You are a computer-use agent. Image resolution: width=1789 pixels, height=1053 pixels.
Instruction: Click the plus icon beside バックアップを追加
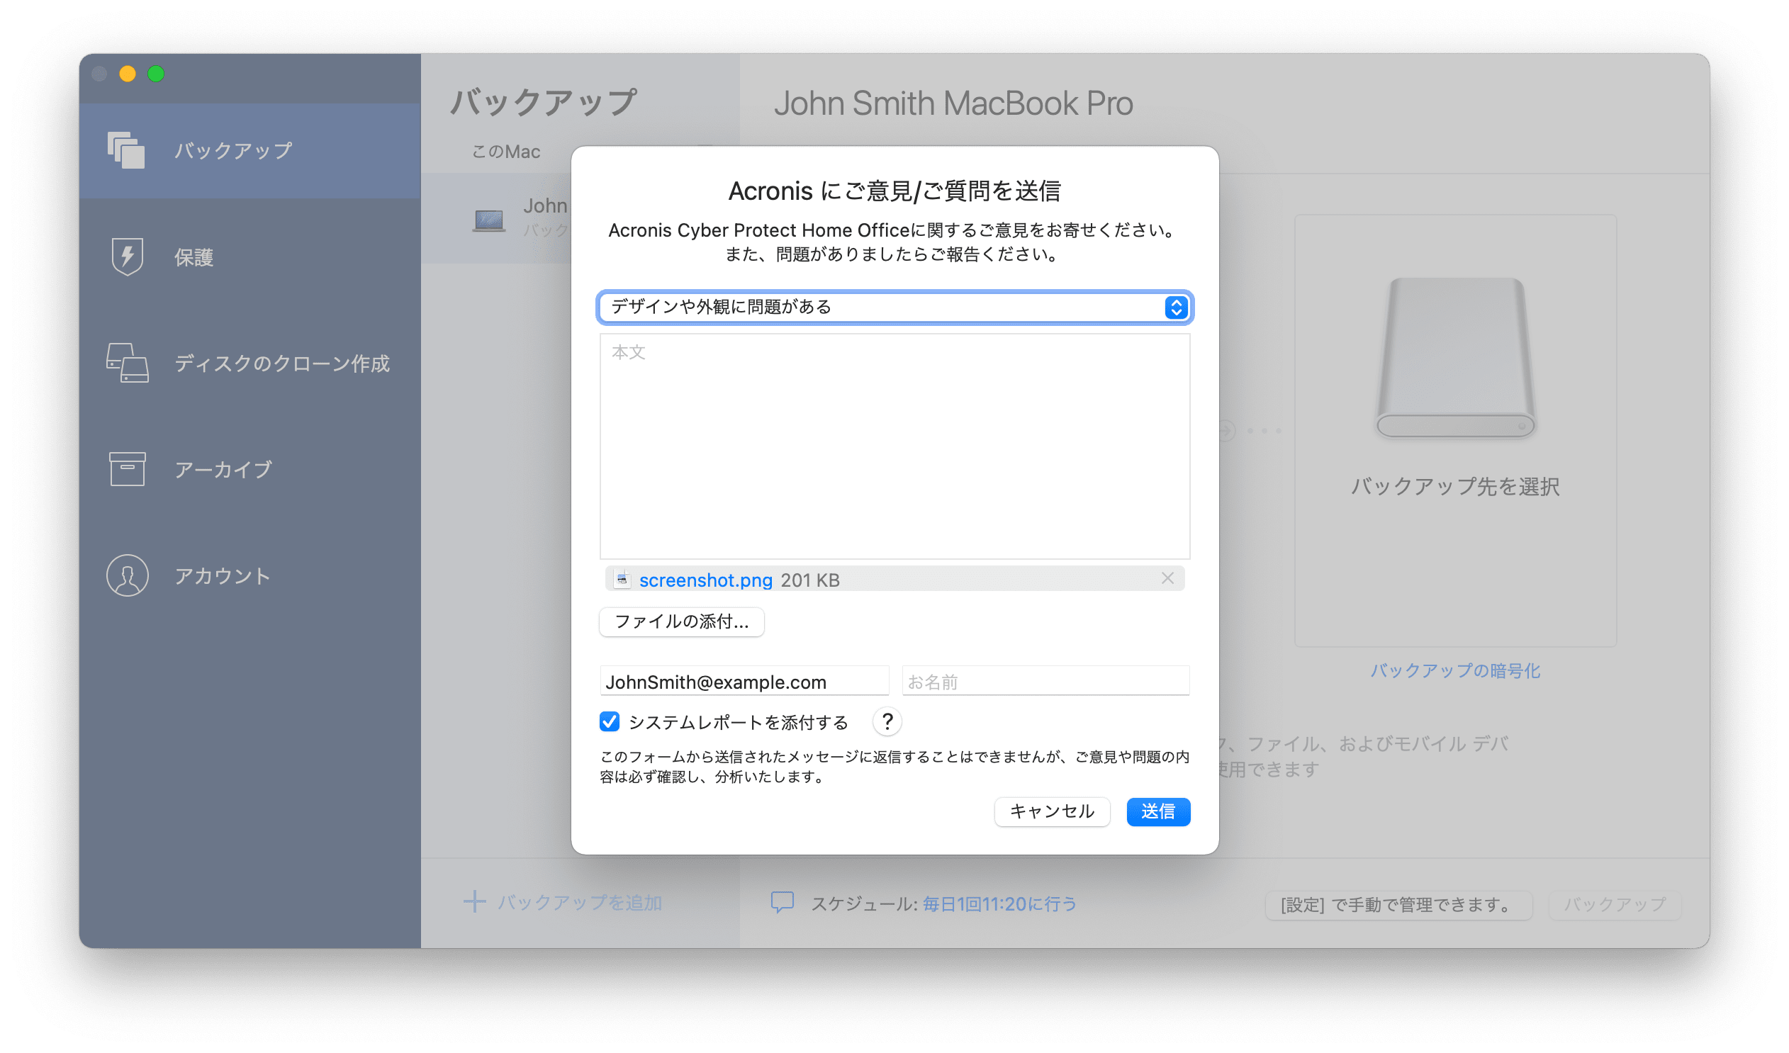pos(474,903)
